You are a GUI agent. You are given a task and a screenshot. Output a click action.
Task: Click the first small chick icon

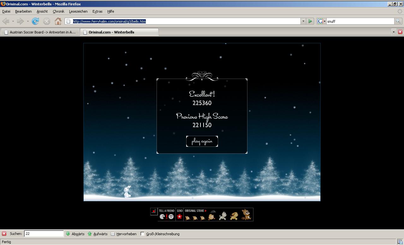187,218
